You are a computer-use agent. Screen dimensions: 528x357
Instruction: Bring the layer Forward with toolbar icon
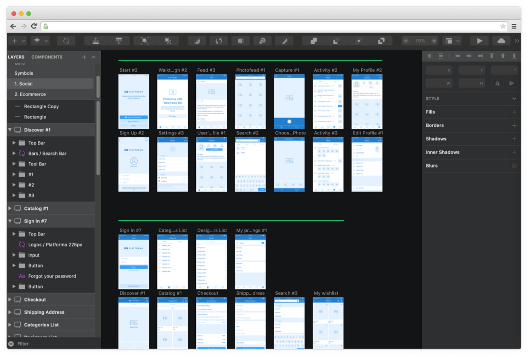pyautogui.click(x=96, y=41)
